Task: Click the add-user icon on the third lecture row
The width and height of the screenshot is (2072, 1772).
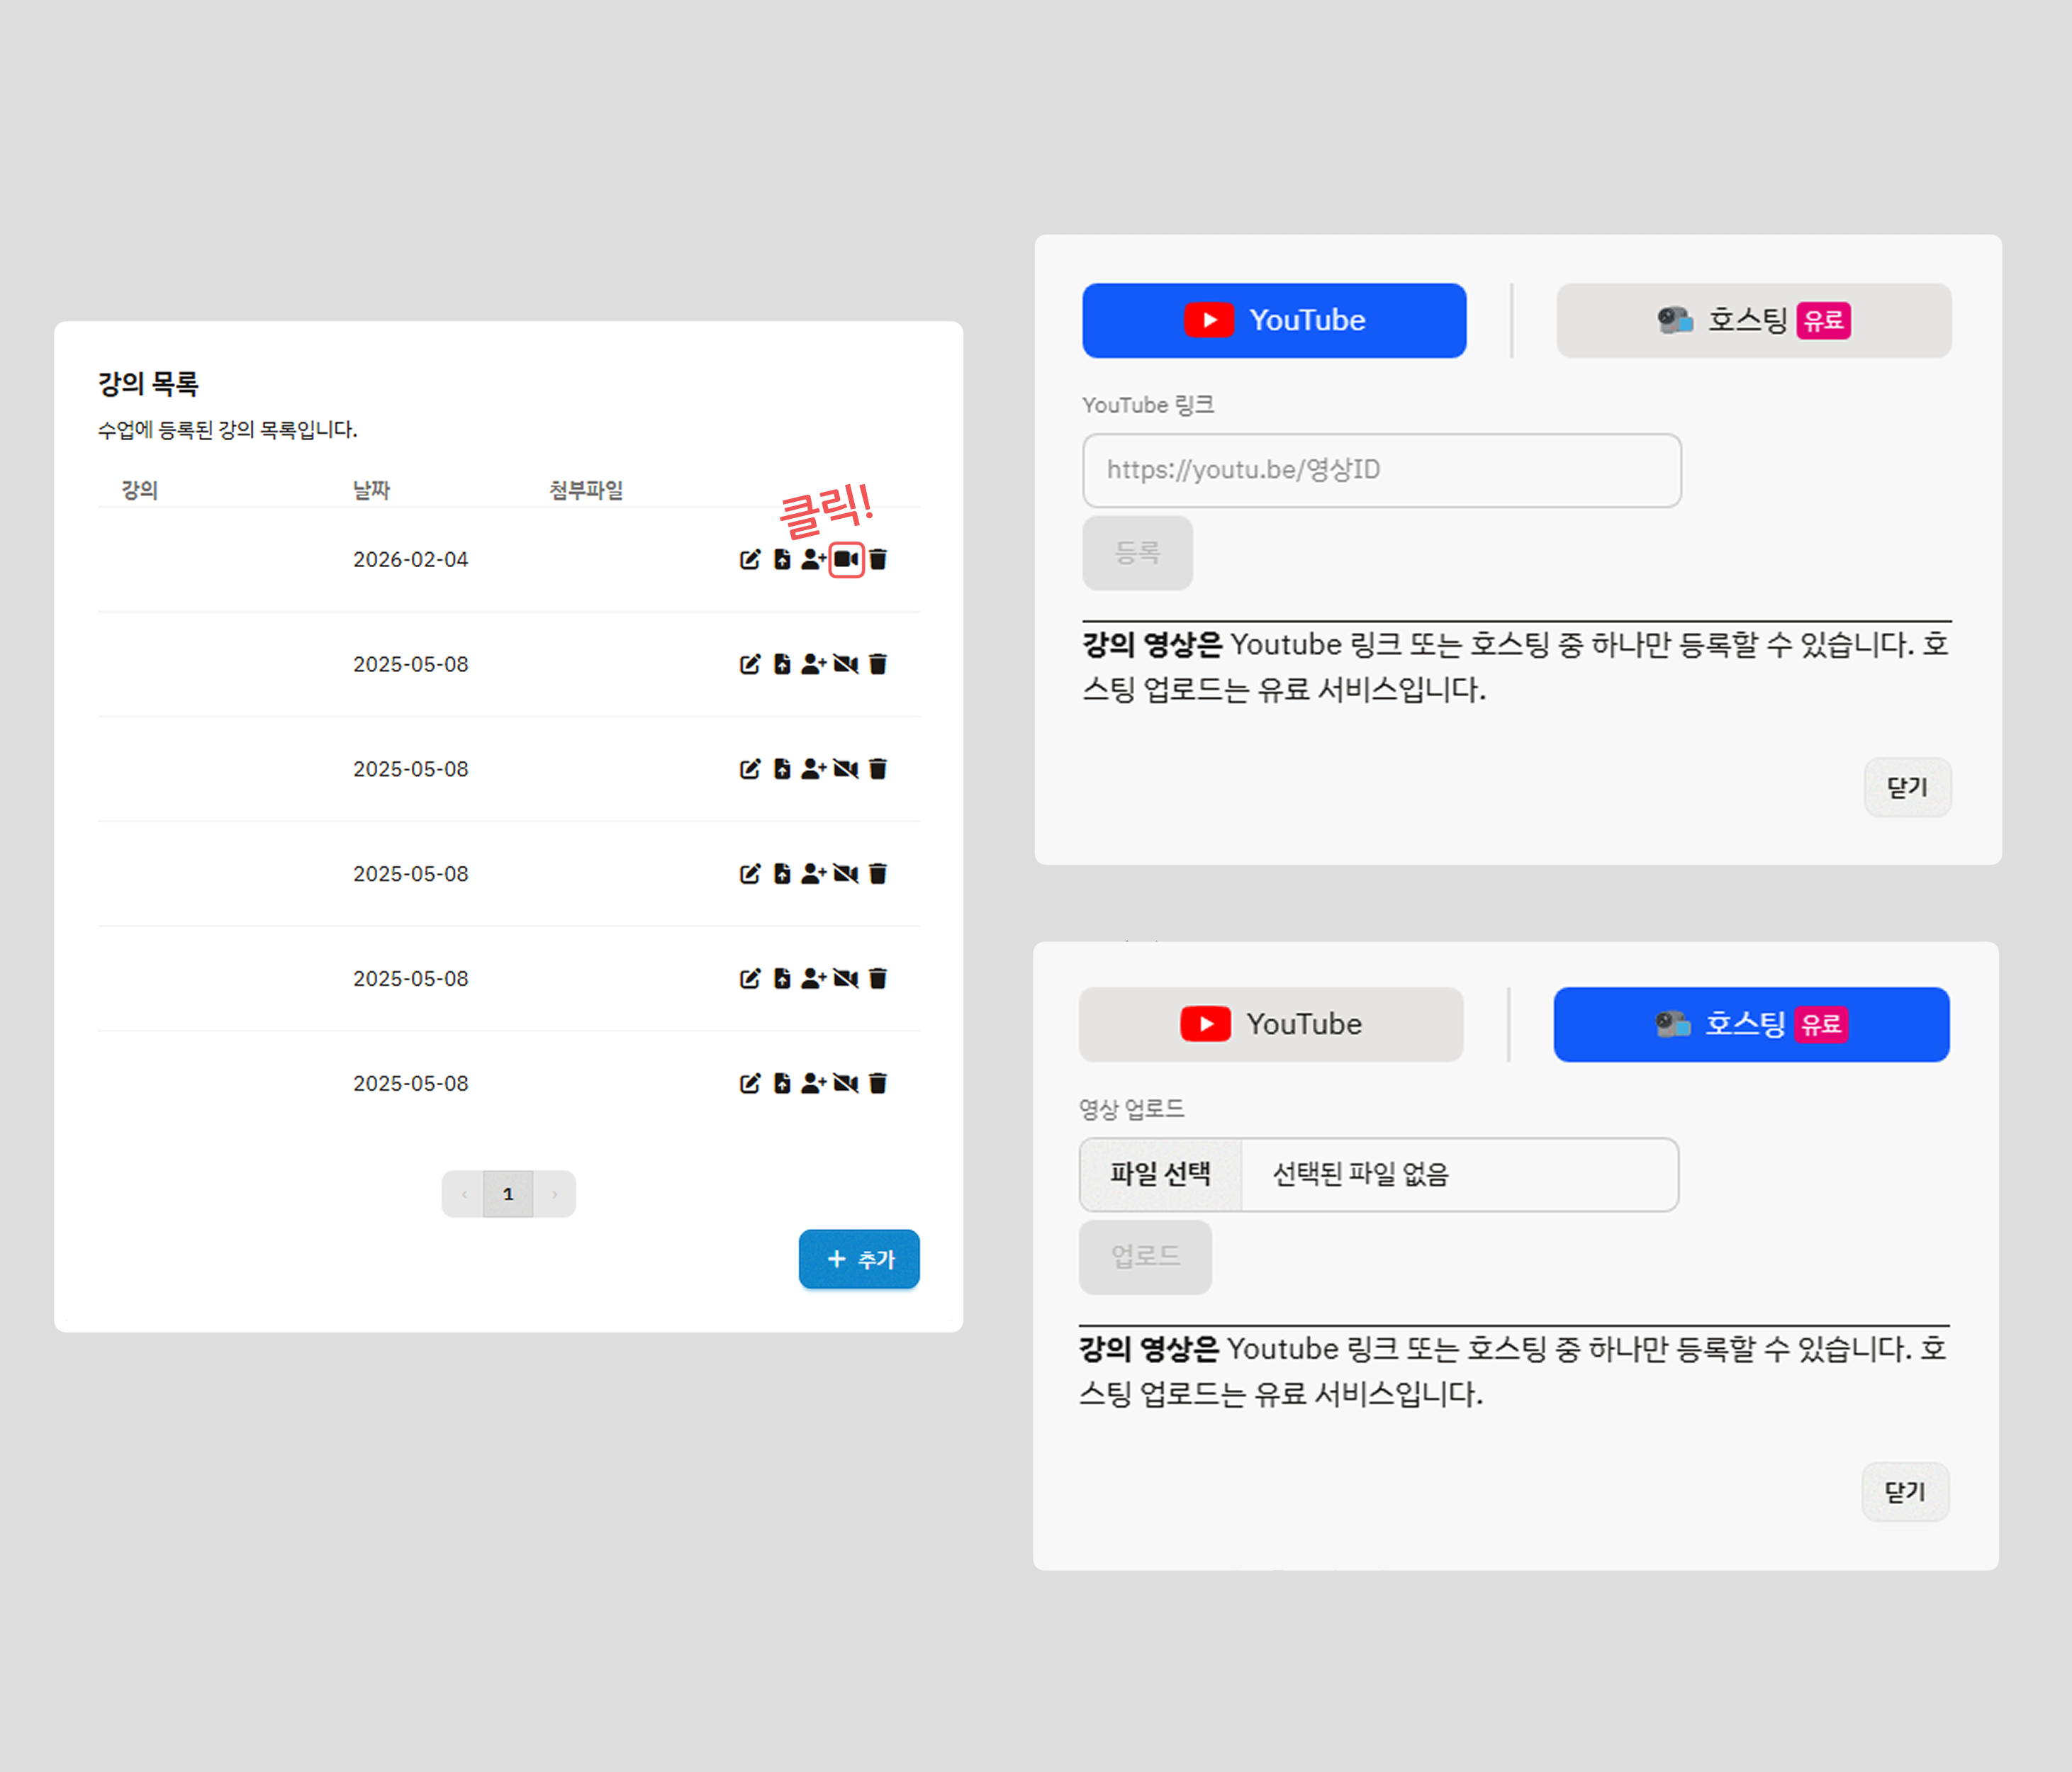Action: 813,769
